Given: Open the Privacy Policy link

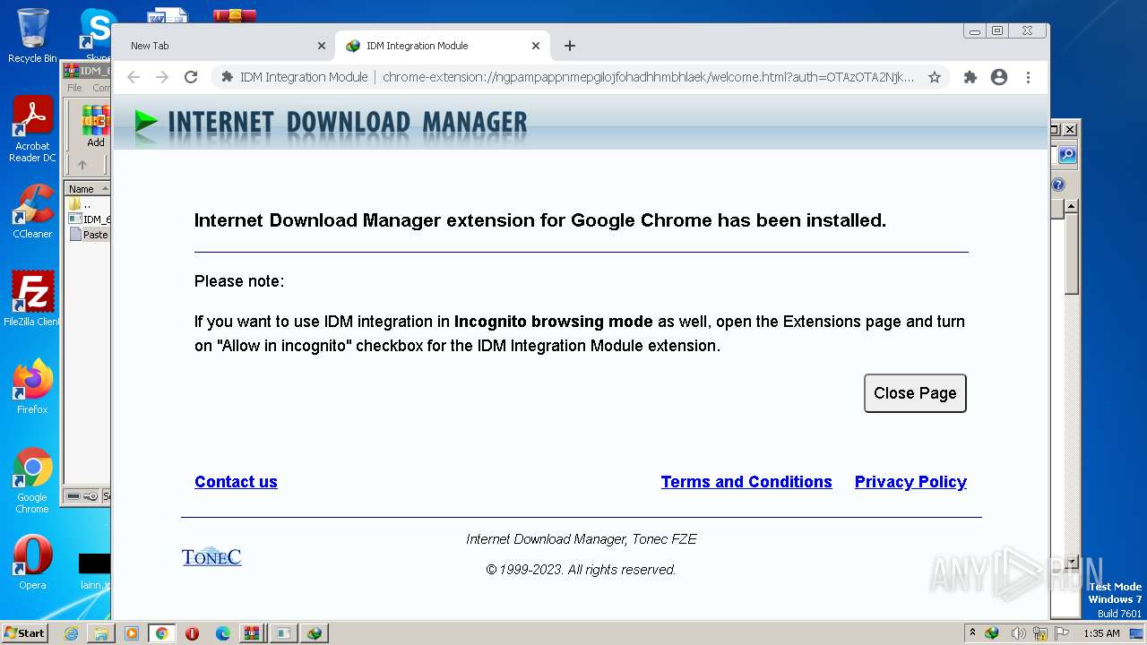Looking at the screenshot, I should pos(910,482).
